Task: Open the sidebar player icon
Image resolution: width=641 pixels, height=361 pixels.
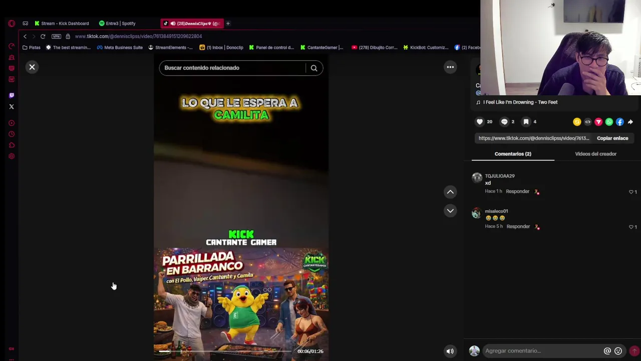Action: click(x=12, y=123)
